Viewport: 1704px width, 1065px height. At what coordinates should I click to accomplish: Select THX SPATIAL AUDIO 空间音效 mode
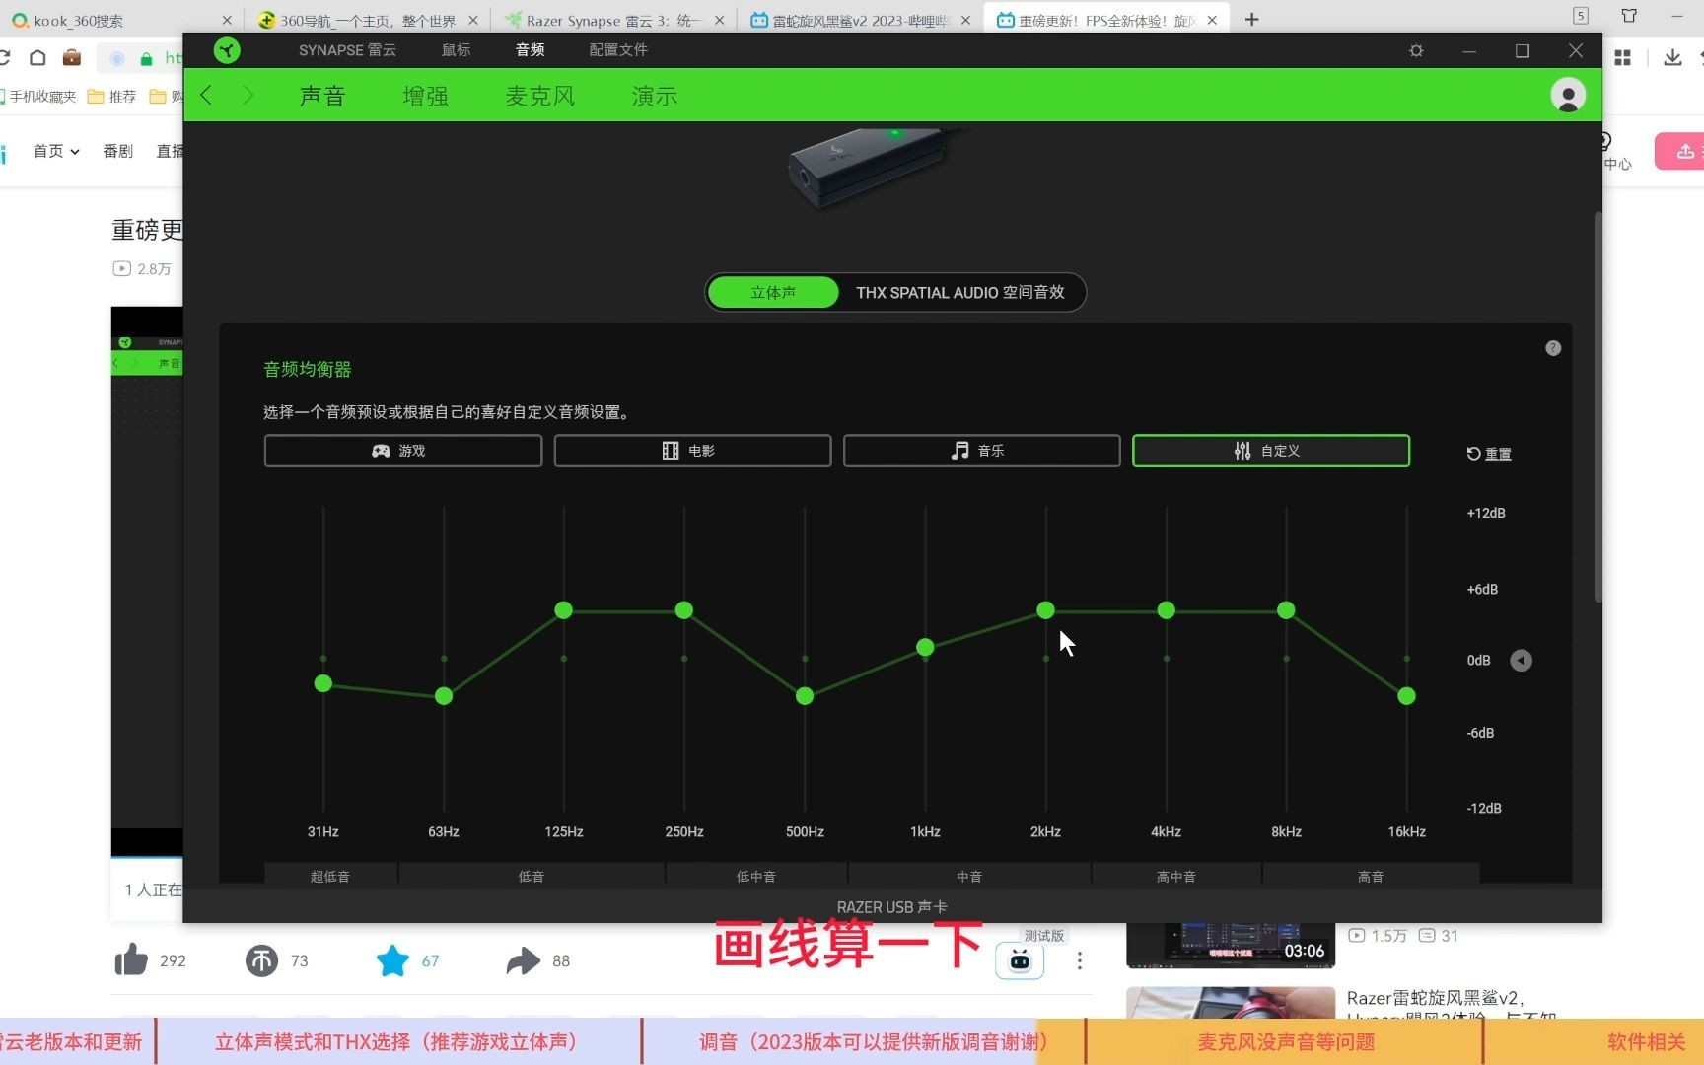pos(959,293)
